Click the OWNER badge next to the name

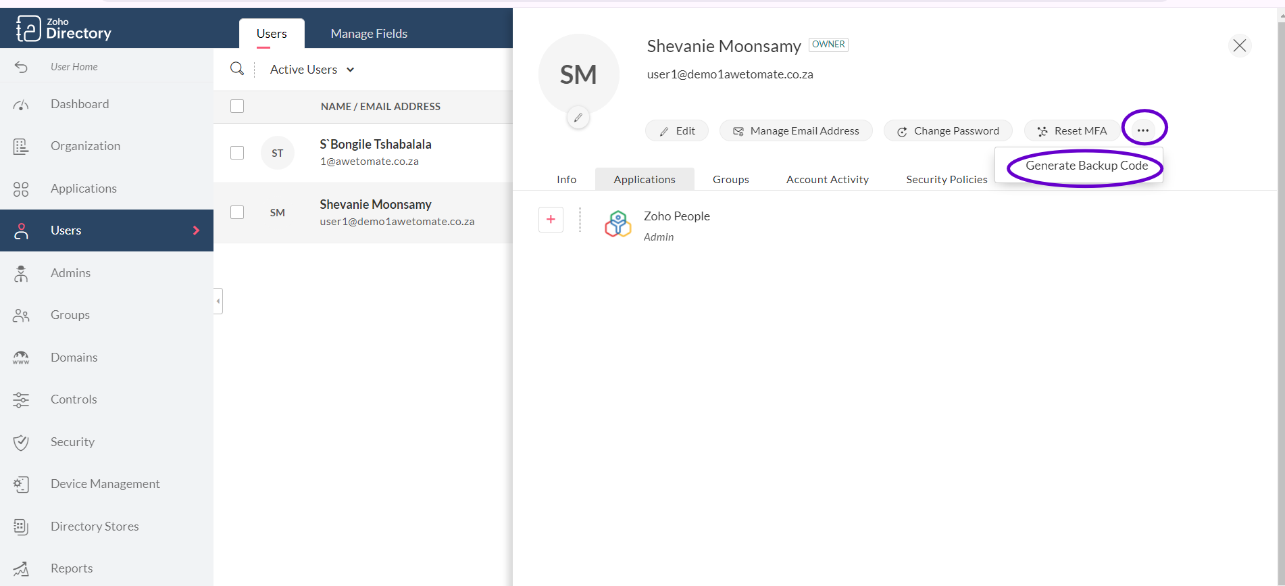[x=828, y=45]
